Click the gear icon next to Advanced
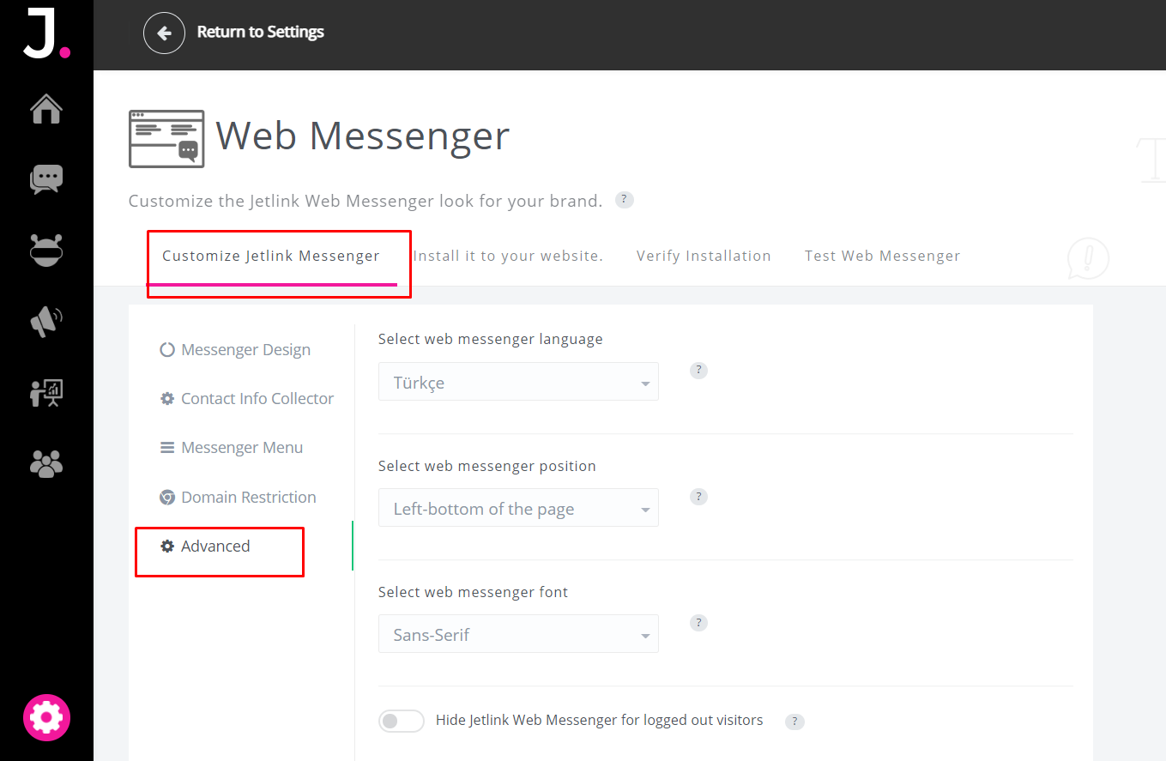This screenshot has height=761, width=1166. (x=167, y=547)
